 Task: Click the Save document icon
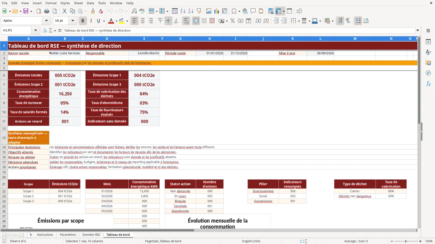coord(26,11)
